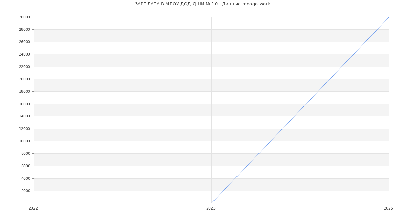
Task: Click the 24000 y-axis tick label
Action: (x=24, y=54)
